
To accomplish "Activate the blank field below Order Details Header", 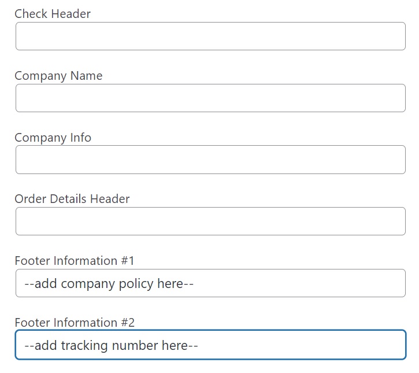I will click(x=210, y=221).
